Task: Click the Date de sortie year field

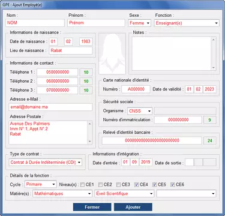Action: 209,163
